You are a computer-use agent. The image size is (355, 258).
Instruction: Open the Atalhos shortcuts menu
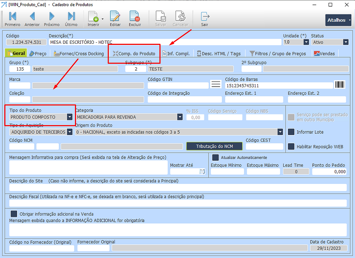click(338, 20)
